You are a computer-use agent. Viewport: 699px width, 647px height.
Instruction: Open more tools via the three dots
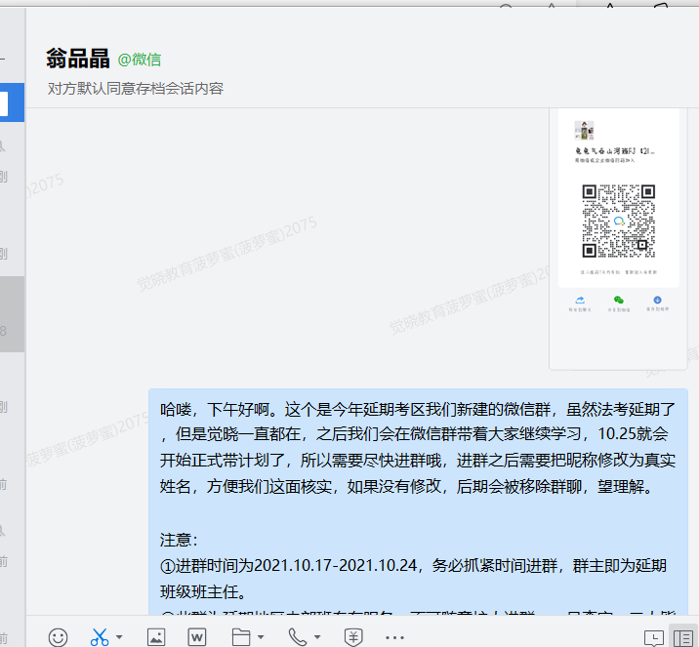click(x=394, y=637)
